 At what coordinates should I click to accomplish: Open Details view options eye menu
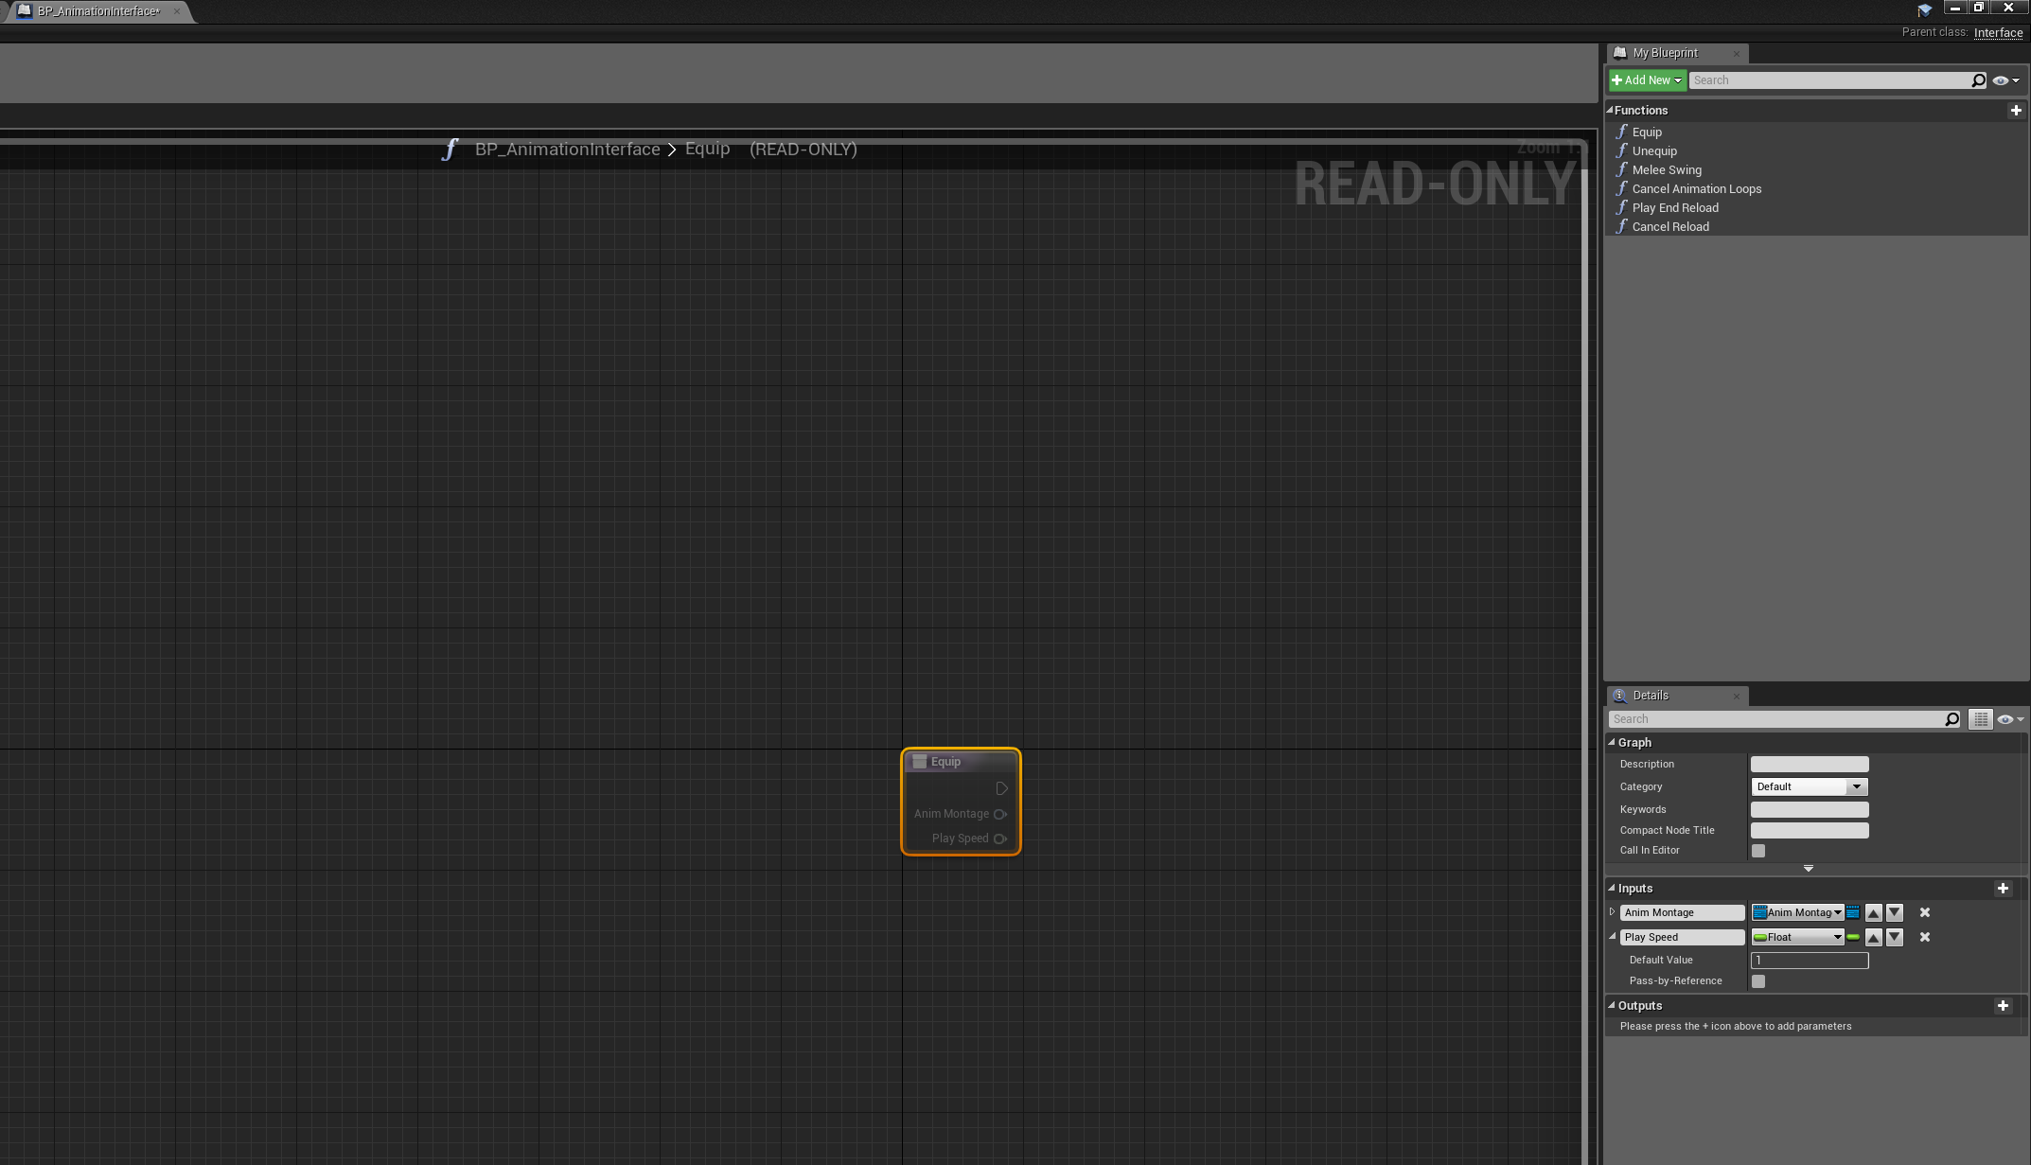point(2008,720)
